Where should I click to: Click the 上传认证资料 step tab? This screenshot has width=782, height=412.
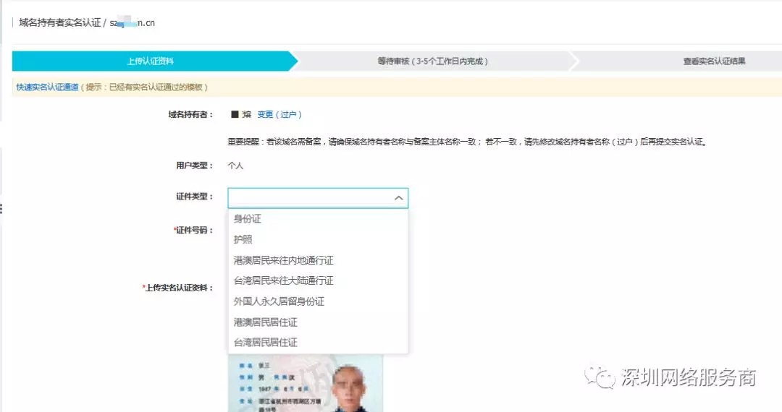pyautogui.click(x=150, y=61)
